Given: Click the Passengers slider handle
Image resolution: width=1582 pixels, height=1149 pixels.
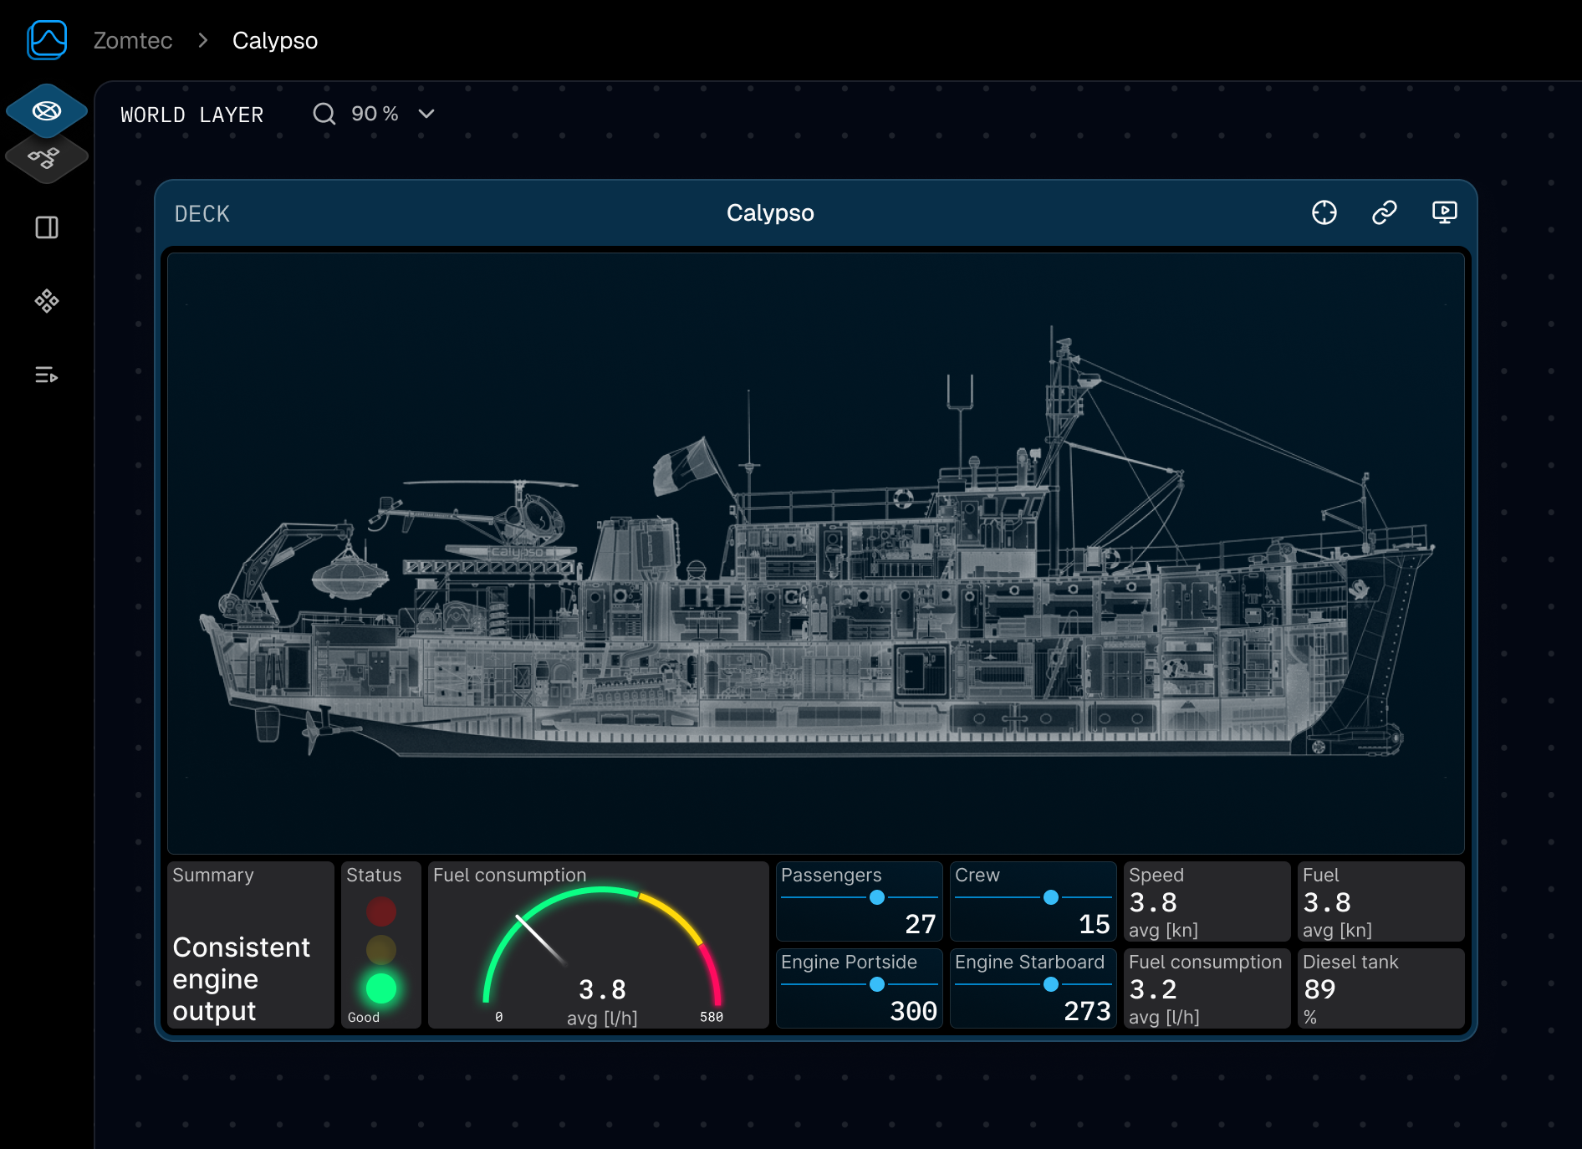Looking at the screenshot, I should (876, 897).
